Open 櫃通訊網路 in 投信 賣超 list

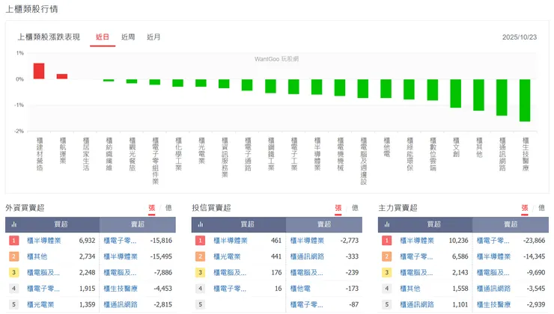click(307, 256)
